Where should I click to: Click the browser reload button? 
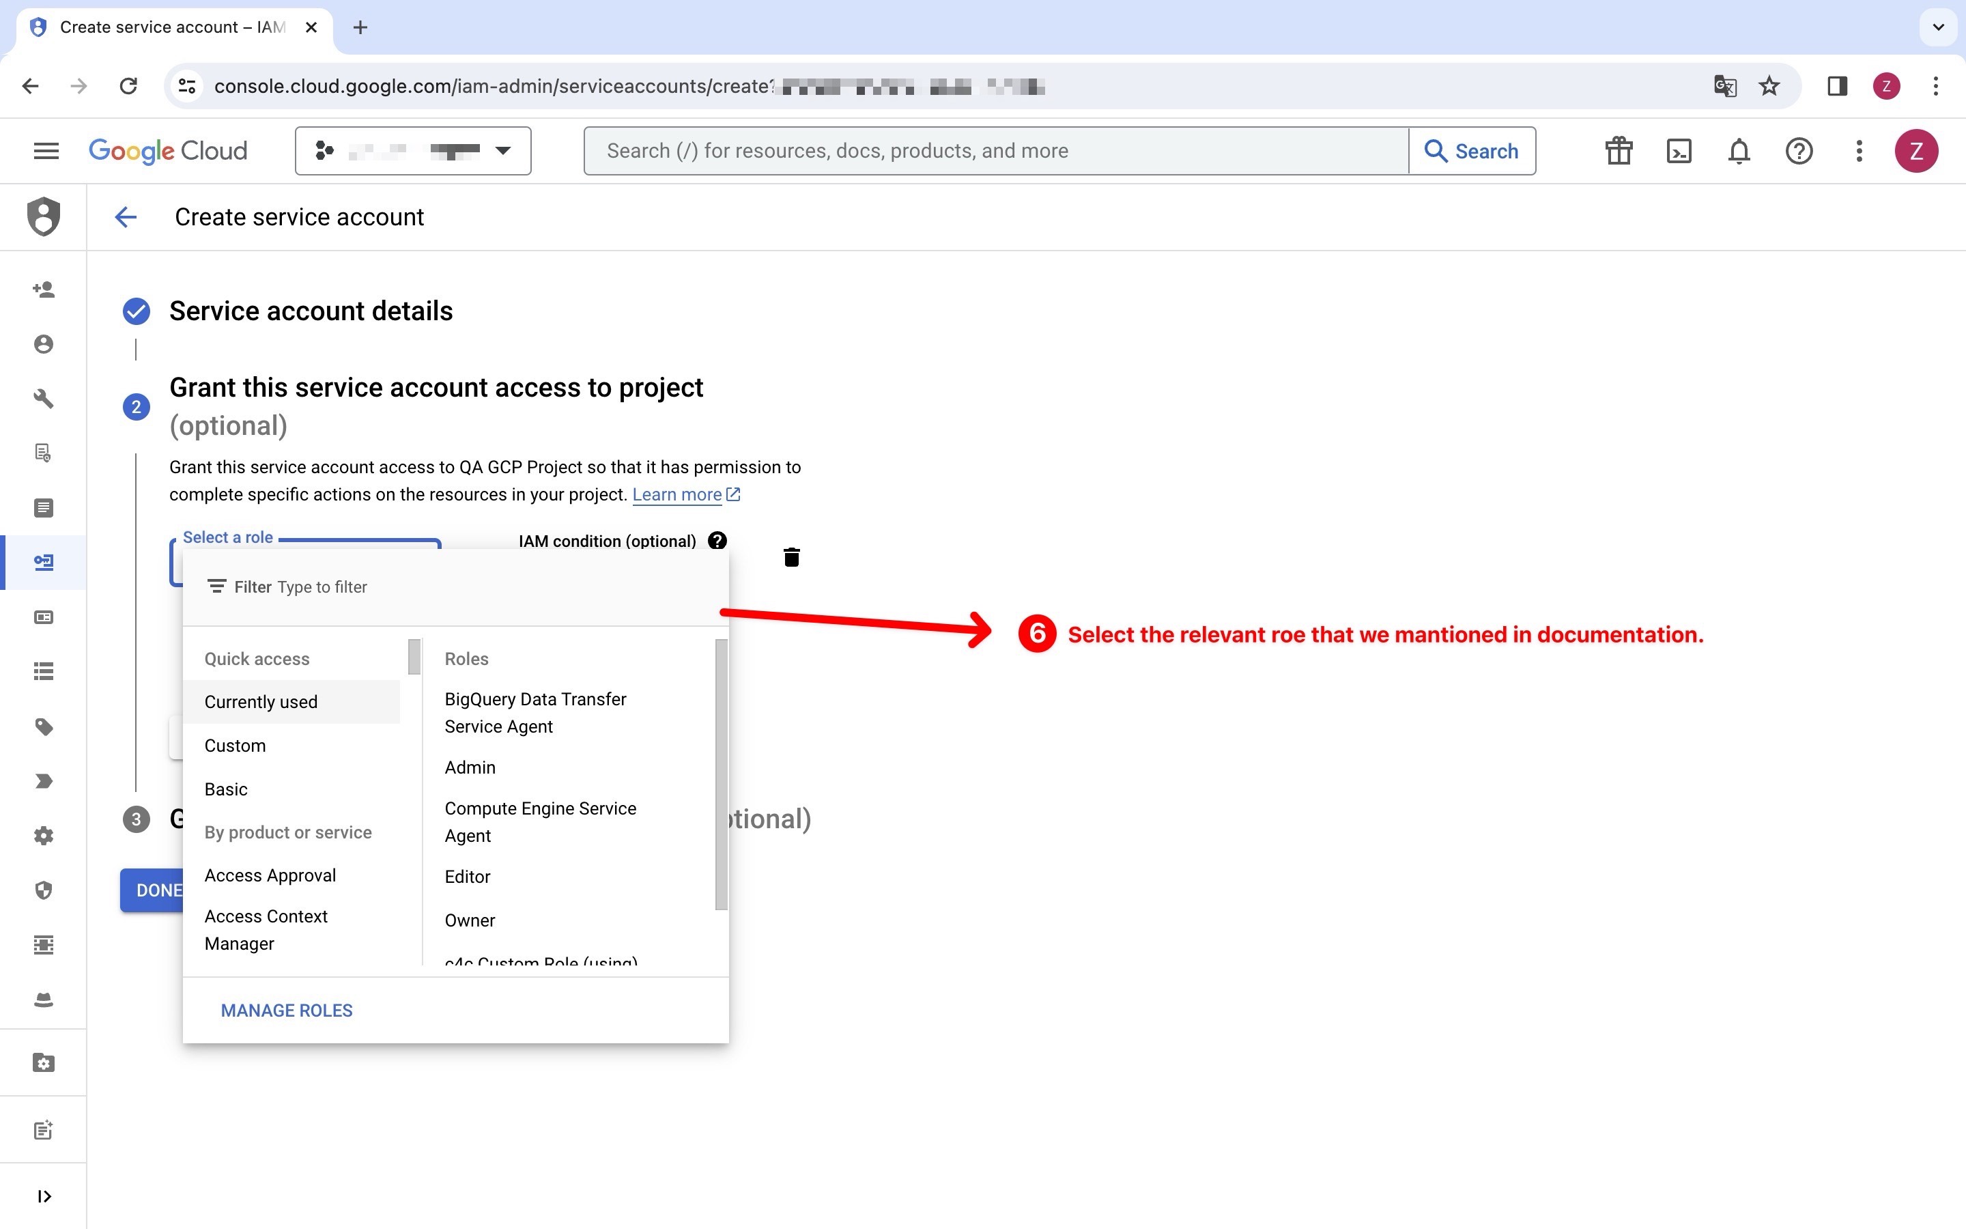(x=128, y=86)
